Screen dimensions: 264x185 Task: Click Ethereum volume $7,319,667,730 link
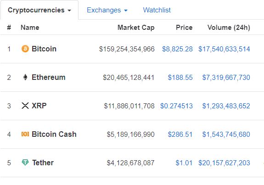pos(226,78)
